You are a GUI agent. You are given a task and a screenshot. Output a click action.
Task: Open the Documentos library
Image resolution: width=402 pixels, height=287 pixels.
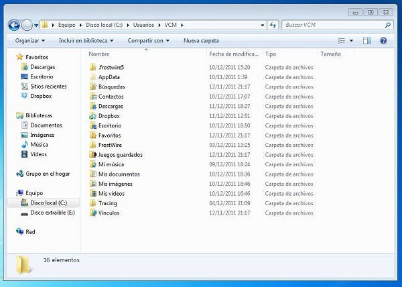point(46,125)
